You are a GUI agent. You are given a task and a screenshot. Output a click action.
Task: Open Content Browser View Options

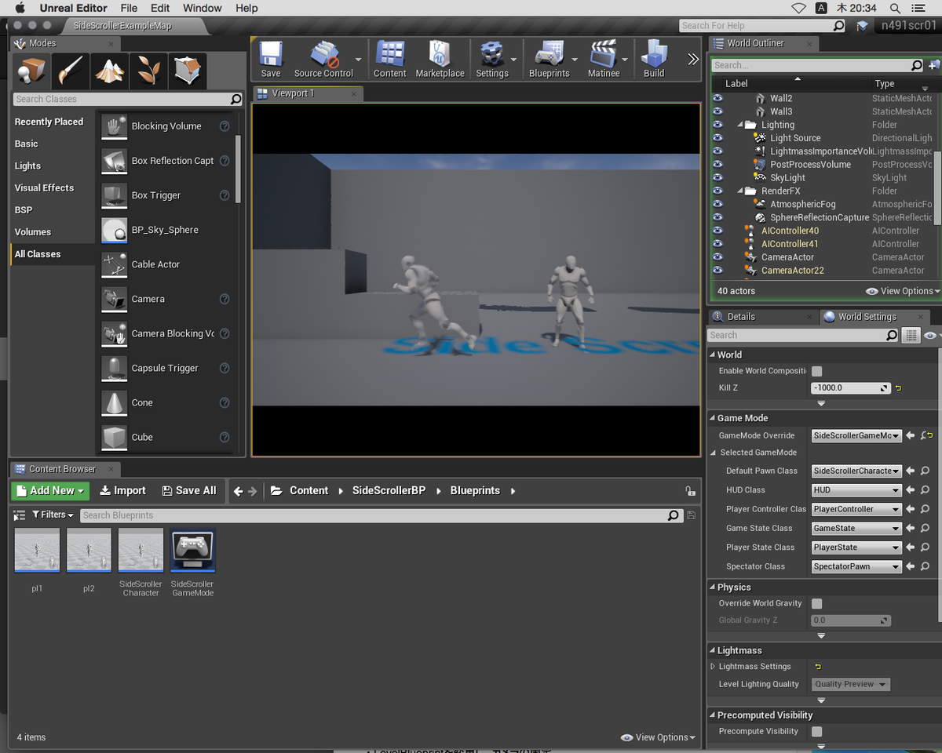(658, 737)
